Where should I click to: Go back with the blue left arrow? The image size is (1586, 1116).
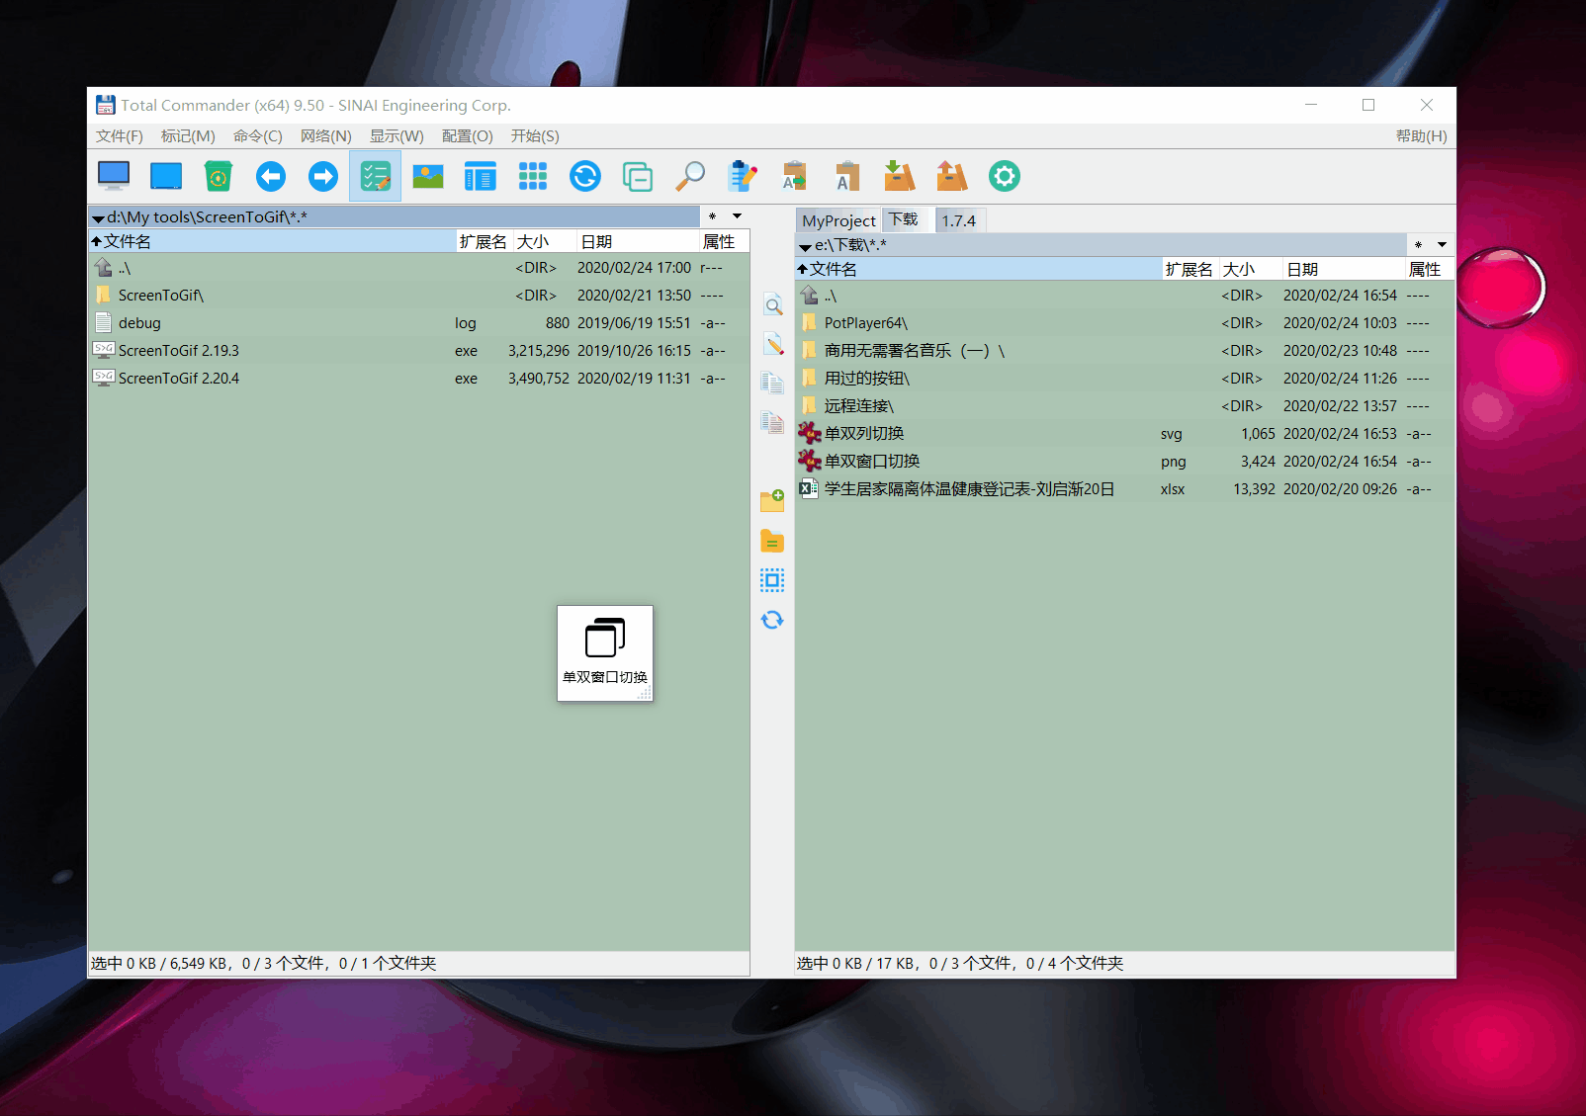271,176
